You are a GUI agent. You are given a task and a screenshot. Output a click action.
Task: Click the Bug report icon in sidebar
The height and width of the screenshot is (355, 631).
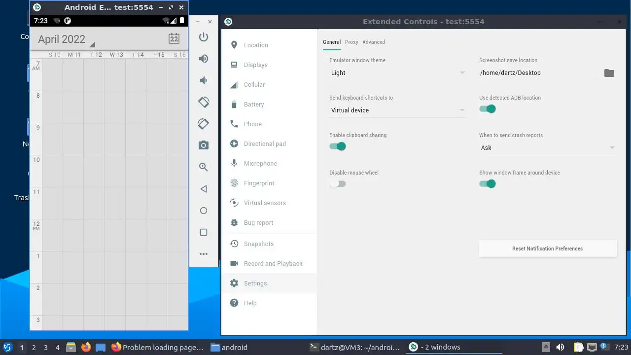234,222
